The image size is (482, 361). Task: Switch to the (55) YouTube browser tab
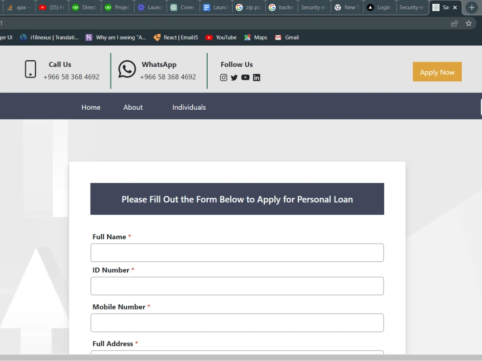(x=52, y=7)
